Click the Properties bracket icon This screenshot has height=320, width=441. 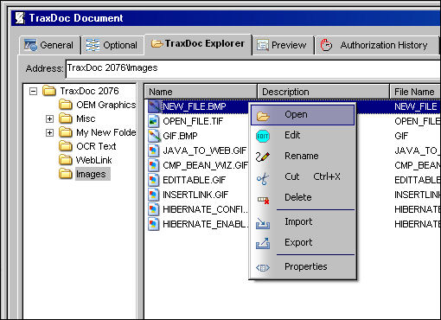tap(263, 268)
